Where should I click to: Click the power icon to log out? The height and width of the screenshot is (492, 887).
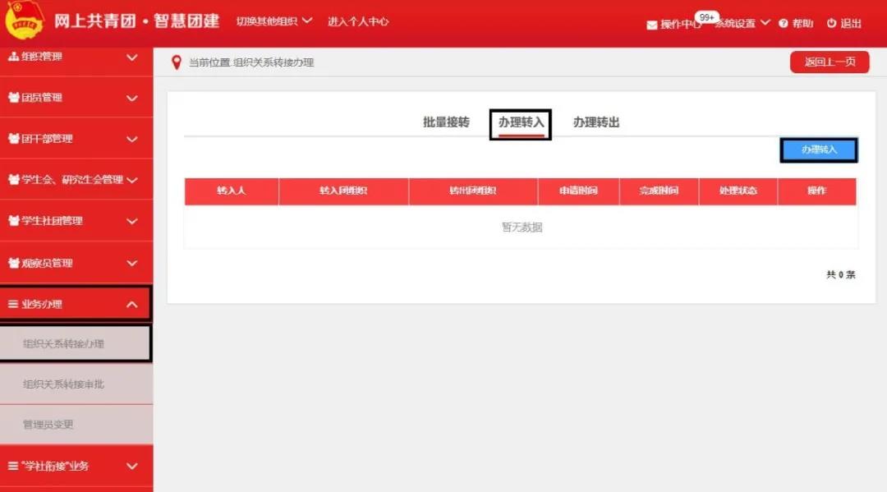point(831,24)
